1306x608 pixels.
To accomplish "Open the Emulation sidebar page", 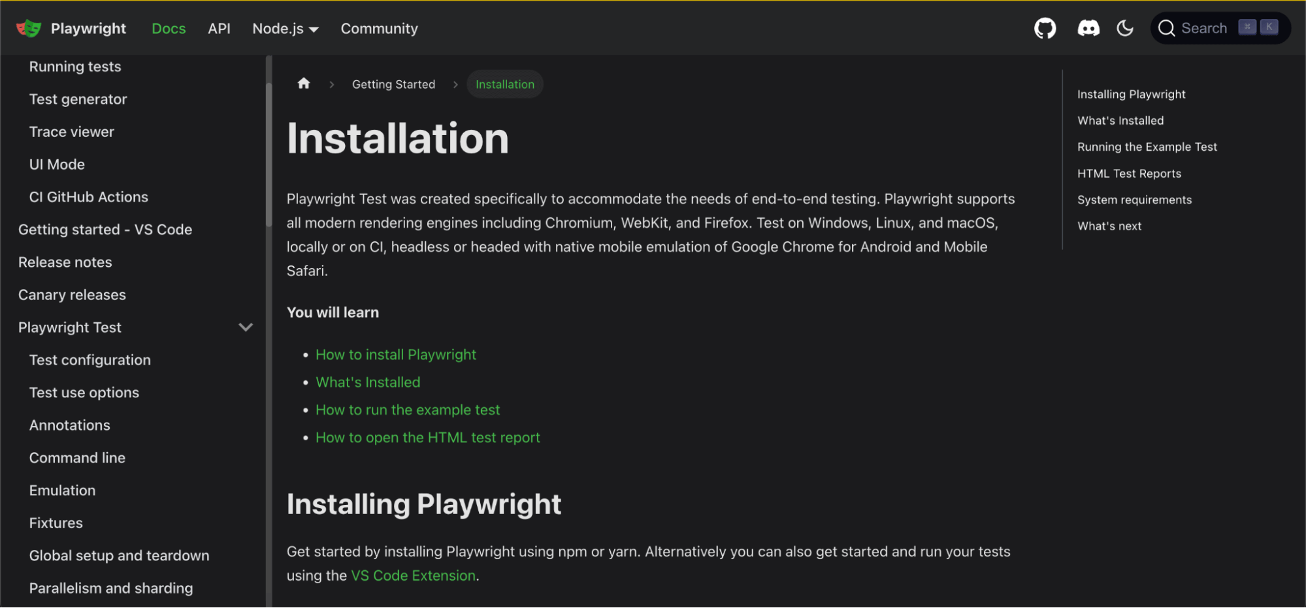I will tap(62, 491).
